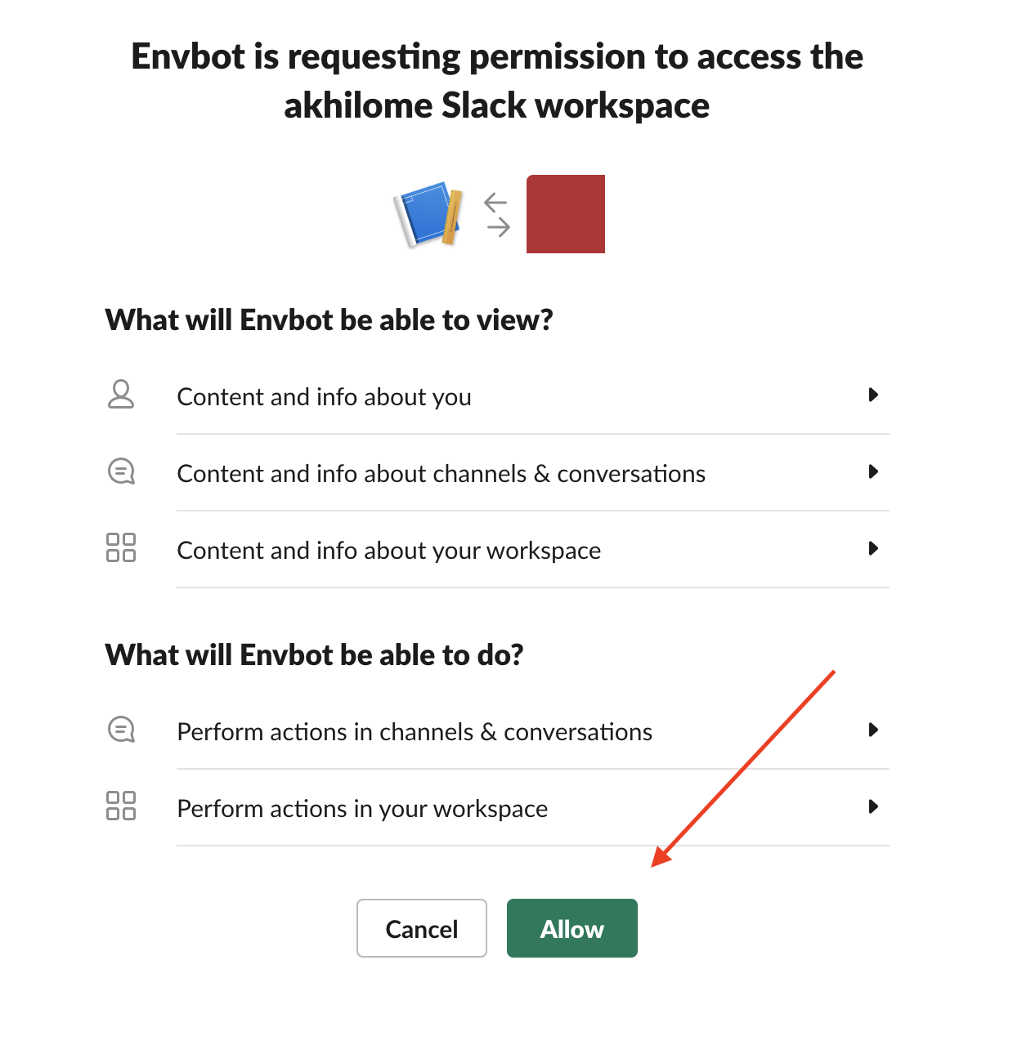Click the chat bubble icon in the view section

click(x=121, y=471)
